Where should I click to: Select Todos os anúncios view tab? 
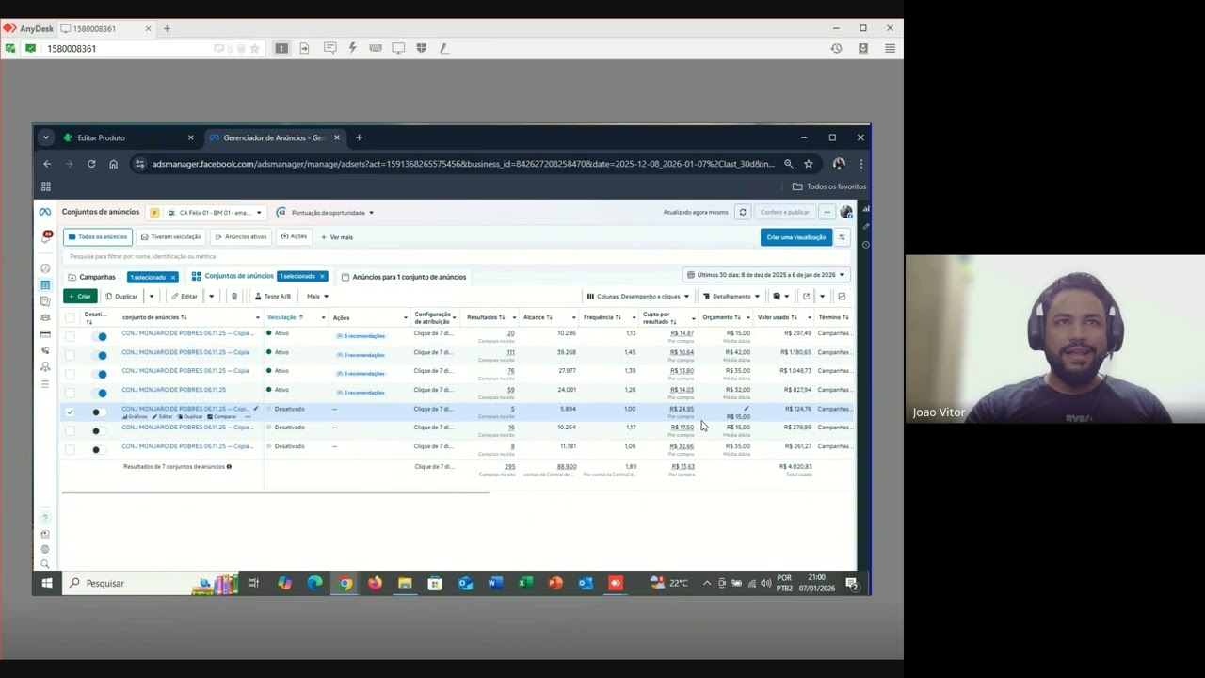click(x=97, y=237)
